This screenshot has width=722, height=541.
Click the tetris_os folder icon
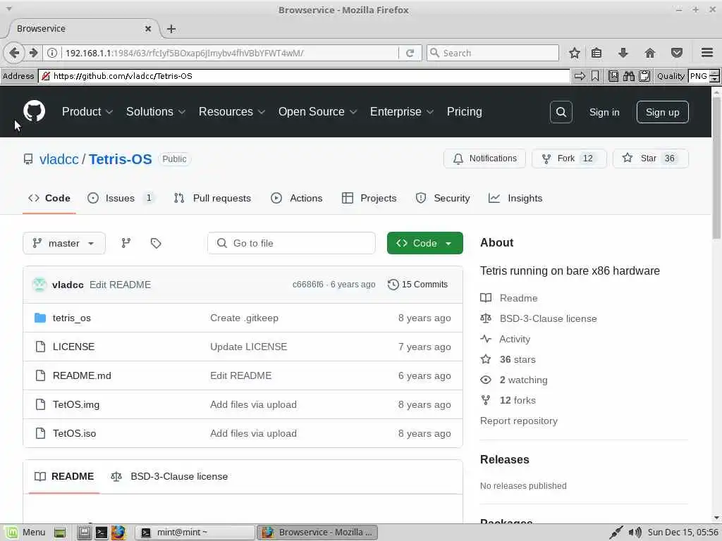40,318
